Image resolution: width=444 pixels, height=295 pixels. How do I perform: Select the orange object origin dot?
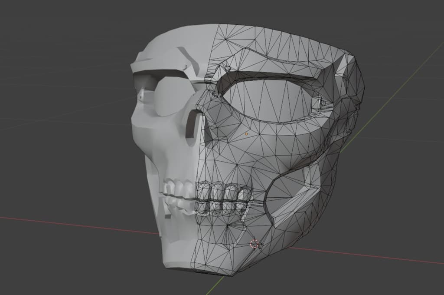coord(246,134)
